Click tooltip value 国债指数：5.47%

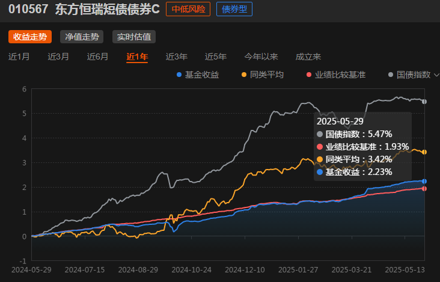tap(355, 134)
